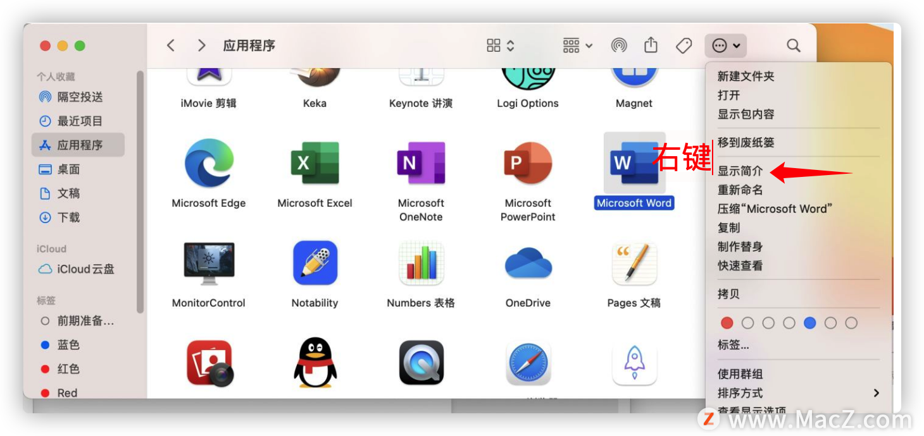
Task: Click the Microsoft Word file name label
Action: [634, 203]
